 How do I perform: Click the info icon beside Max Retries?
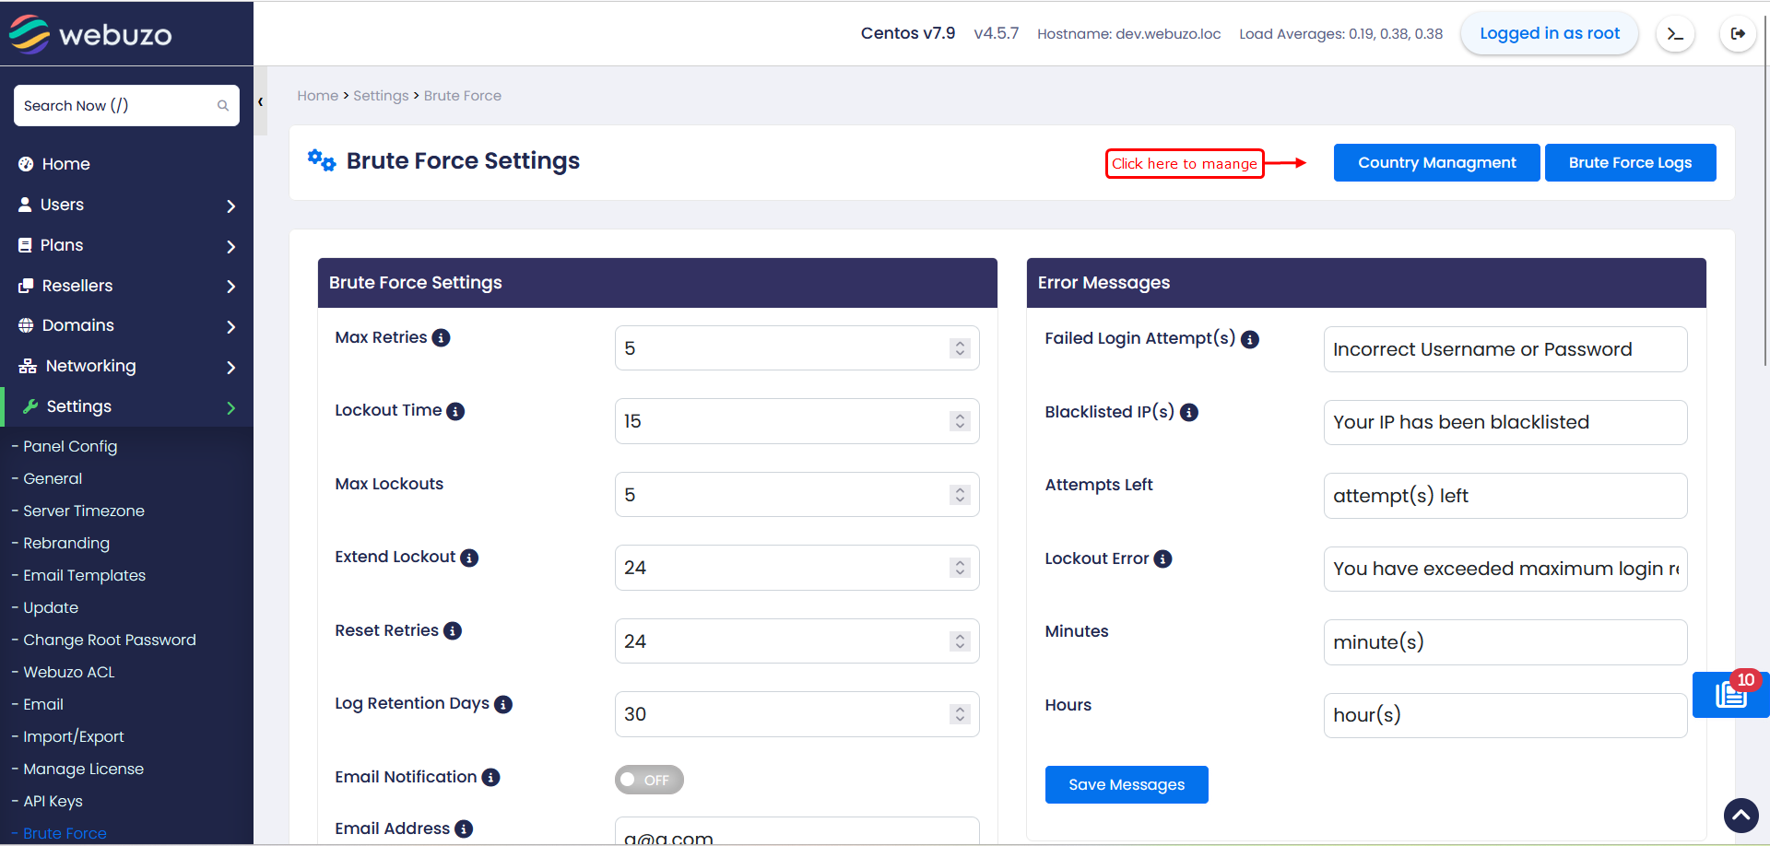coord(442,338)
